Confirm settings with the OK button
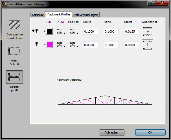Screen dimensions: 171x140 point(150,132)
